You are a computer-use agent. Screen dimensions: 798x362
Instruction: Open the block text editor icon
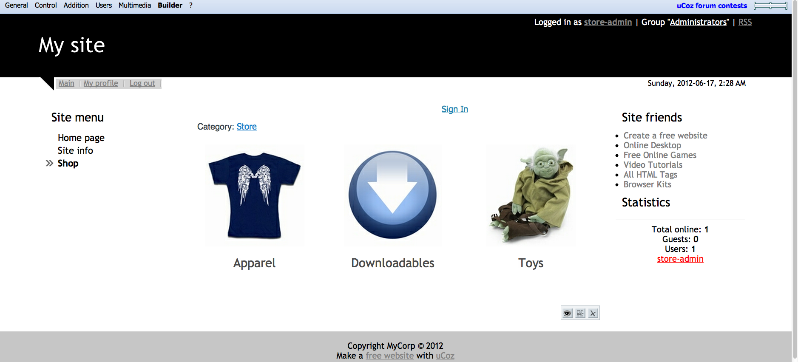point(580,314)
